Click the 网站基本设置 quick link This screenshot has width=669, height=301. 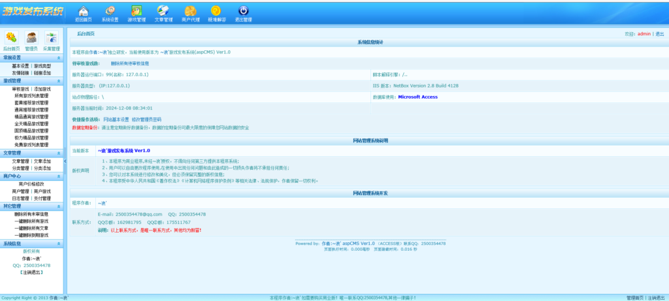[116, 119]
